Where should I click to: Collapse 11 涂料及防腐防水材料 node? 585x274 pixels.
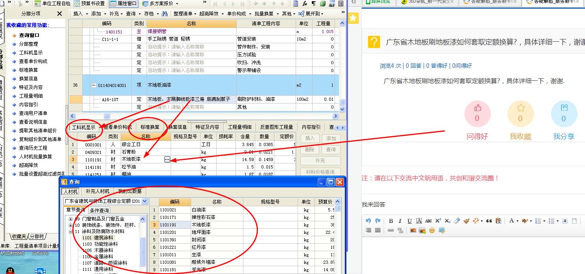tap(71, 231)
